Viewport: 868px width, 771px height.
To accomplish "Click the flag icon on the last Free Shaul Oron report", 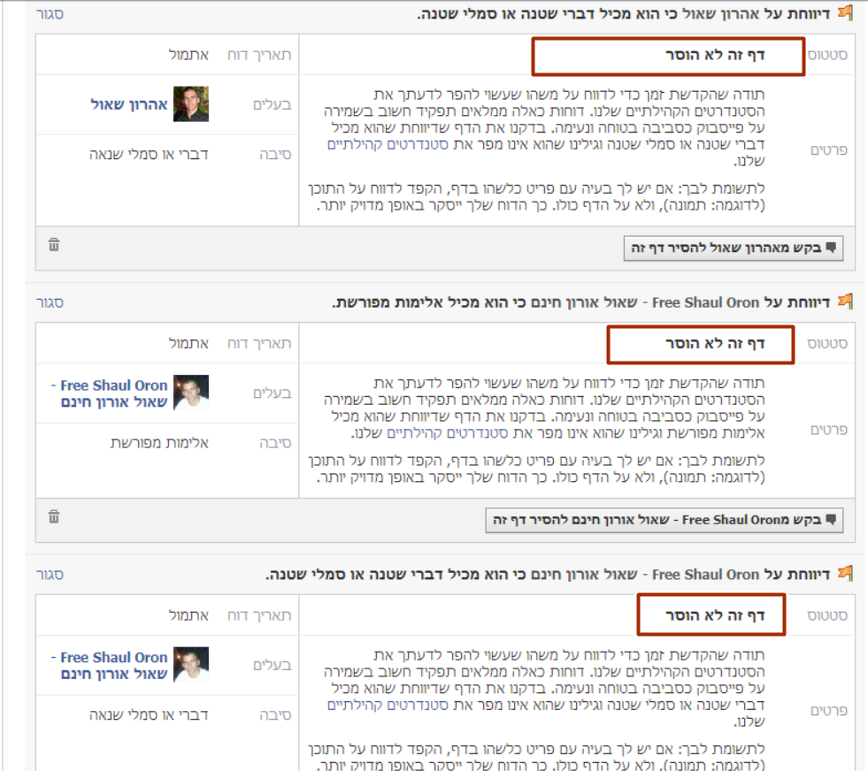I will tap(845, 574).
